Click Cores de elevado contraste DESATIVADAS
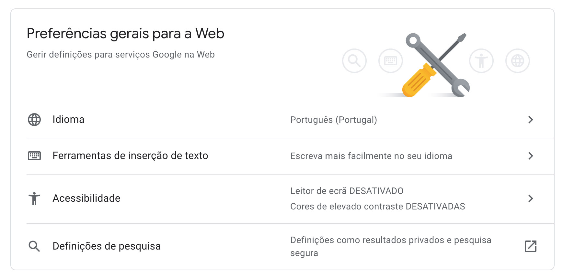563x278 pixels. tap(377, 206)
